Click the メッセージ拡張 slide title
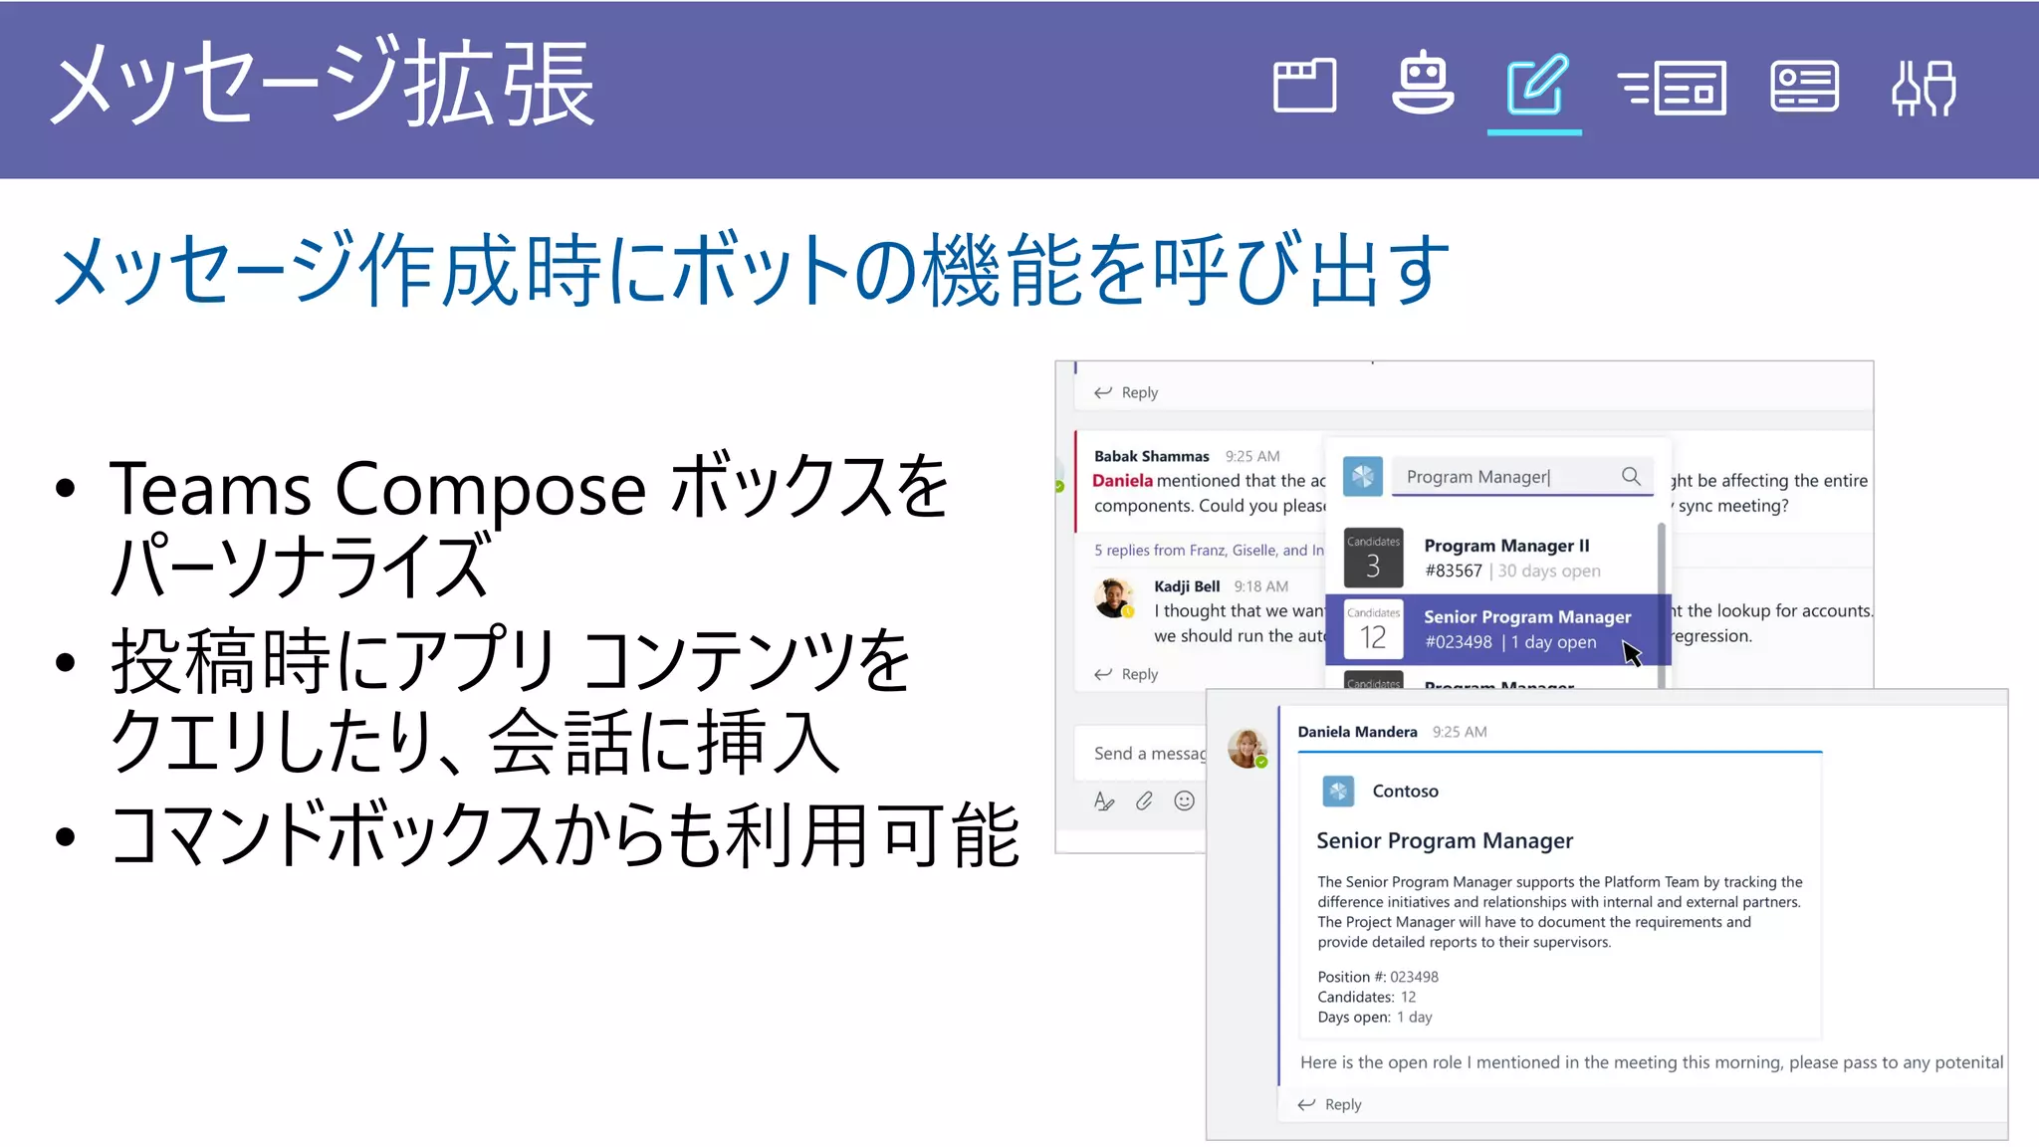 coord(324,84)
